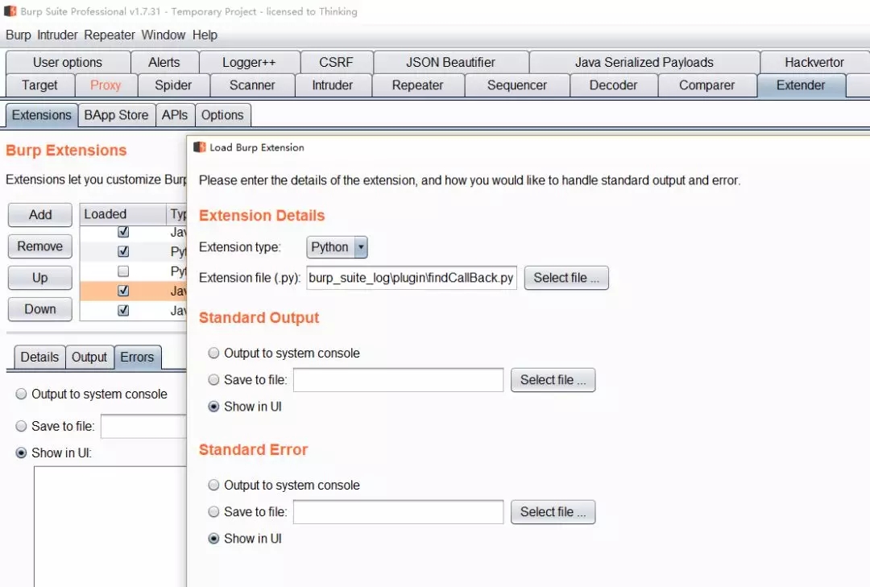870x587 pixels.
Task: Switch to the Sequencer tab
Action: [517, 85]
